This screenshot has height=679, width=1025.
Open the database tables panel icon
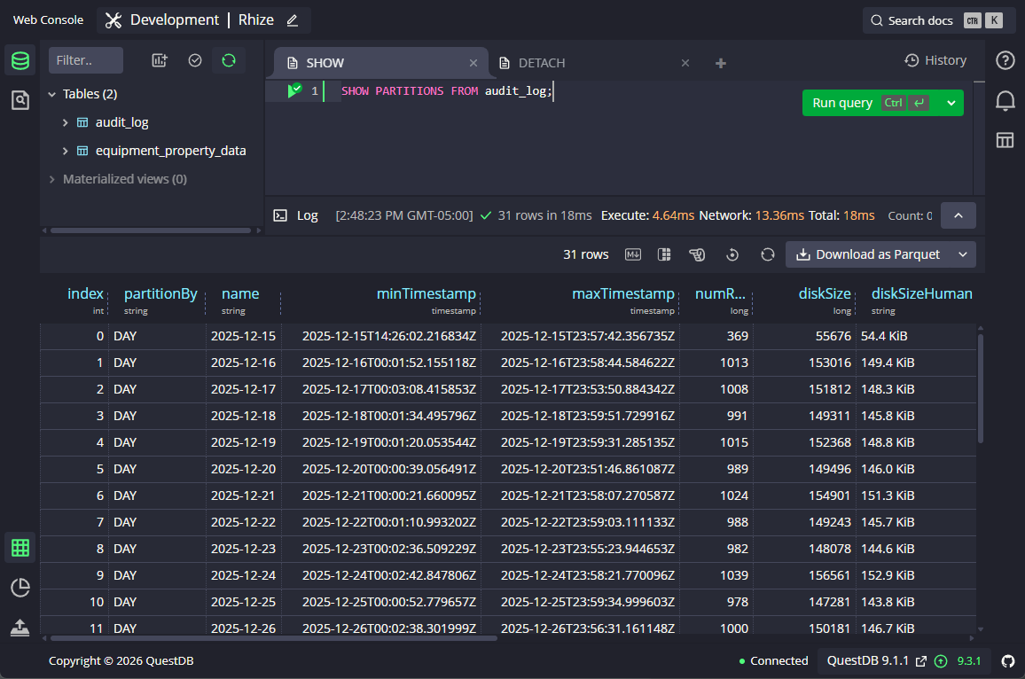coord(20,62)
